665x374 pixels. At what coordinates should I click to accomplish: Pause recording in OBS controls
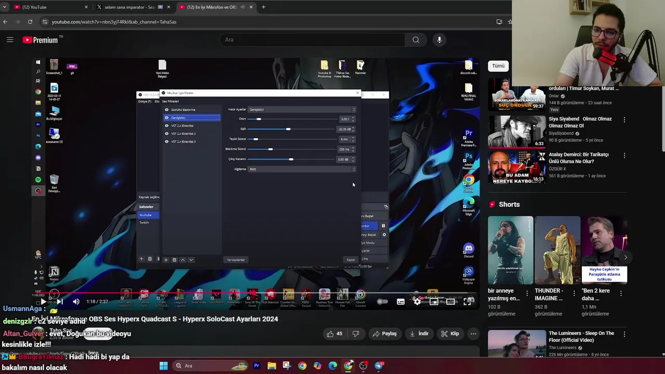(383, 225)
